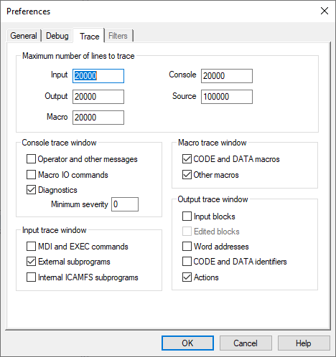Open the Debug tab

(57, 36)
